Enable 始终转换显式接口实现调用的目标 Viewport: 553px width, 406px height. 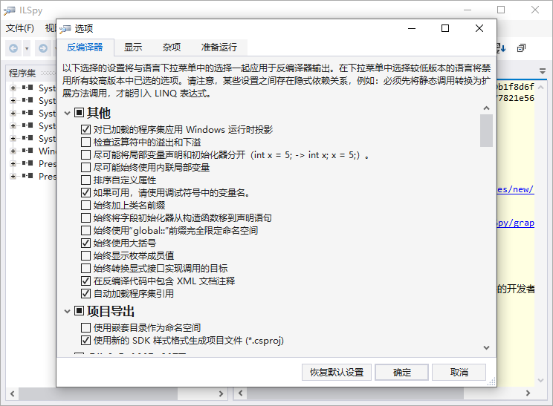[x=85, y=269]
